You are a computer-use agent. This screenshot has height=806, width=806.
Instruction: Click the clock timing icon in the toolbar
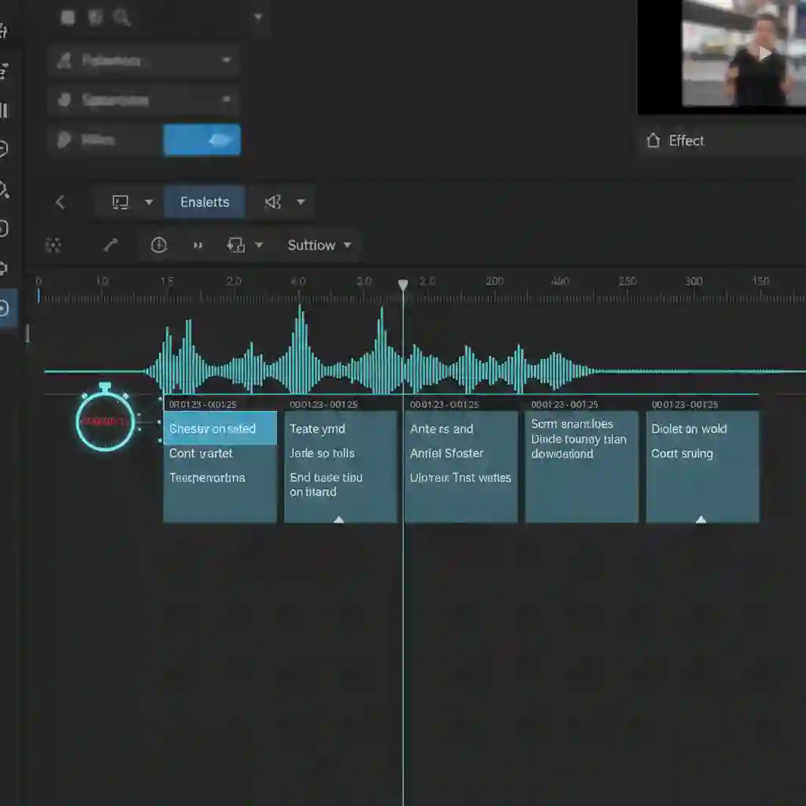158,245
